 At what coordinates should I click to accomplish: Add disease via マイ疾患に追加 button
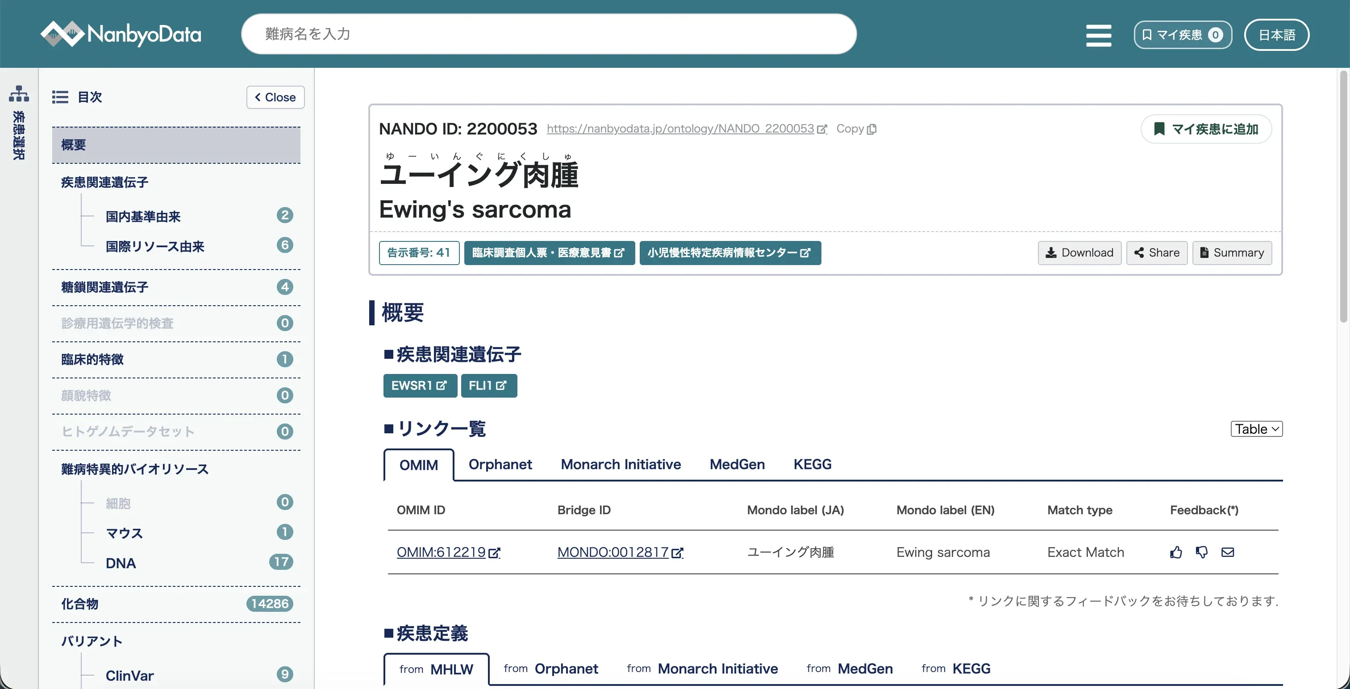pos(1206,129)
